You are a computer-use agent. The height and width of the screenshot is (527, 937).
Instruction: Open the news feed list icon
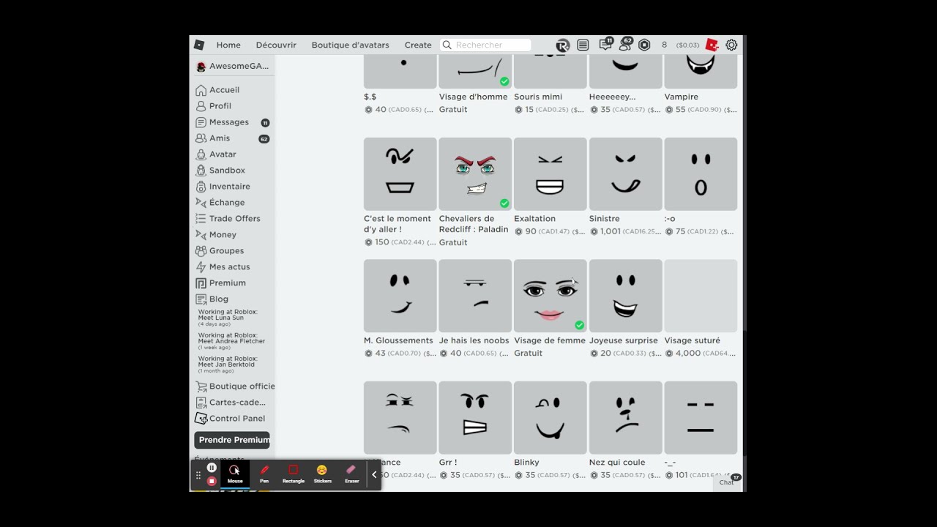pyautogui.click(x=583, y=45)
